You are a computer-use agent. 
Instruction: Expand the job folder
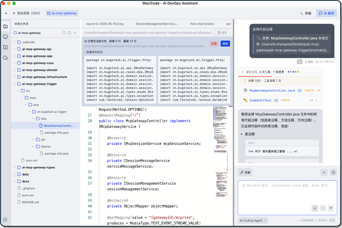point(33,140)
